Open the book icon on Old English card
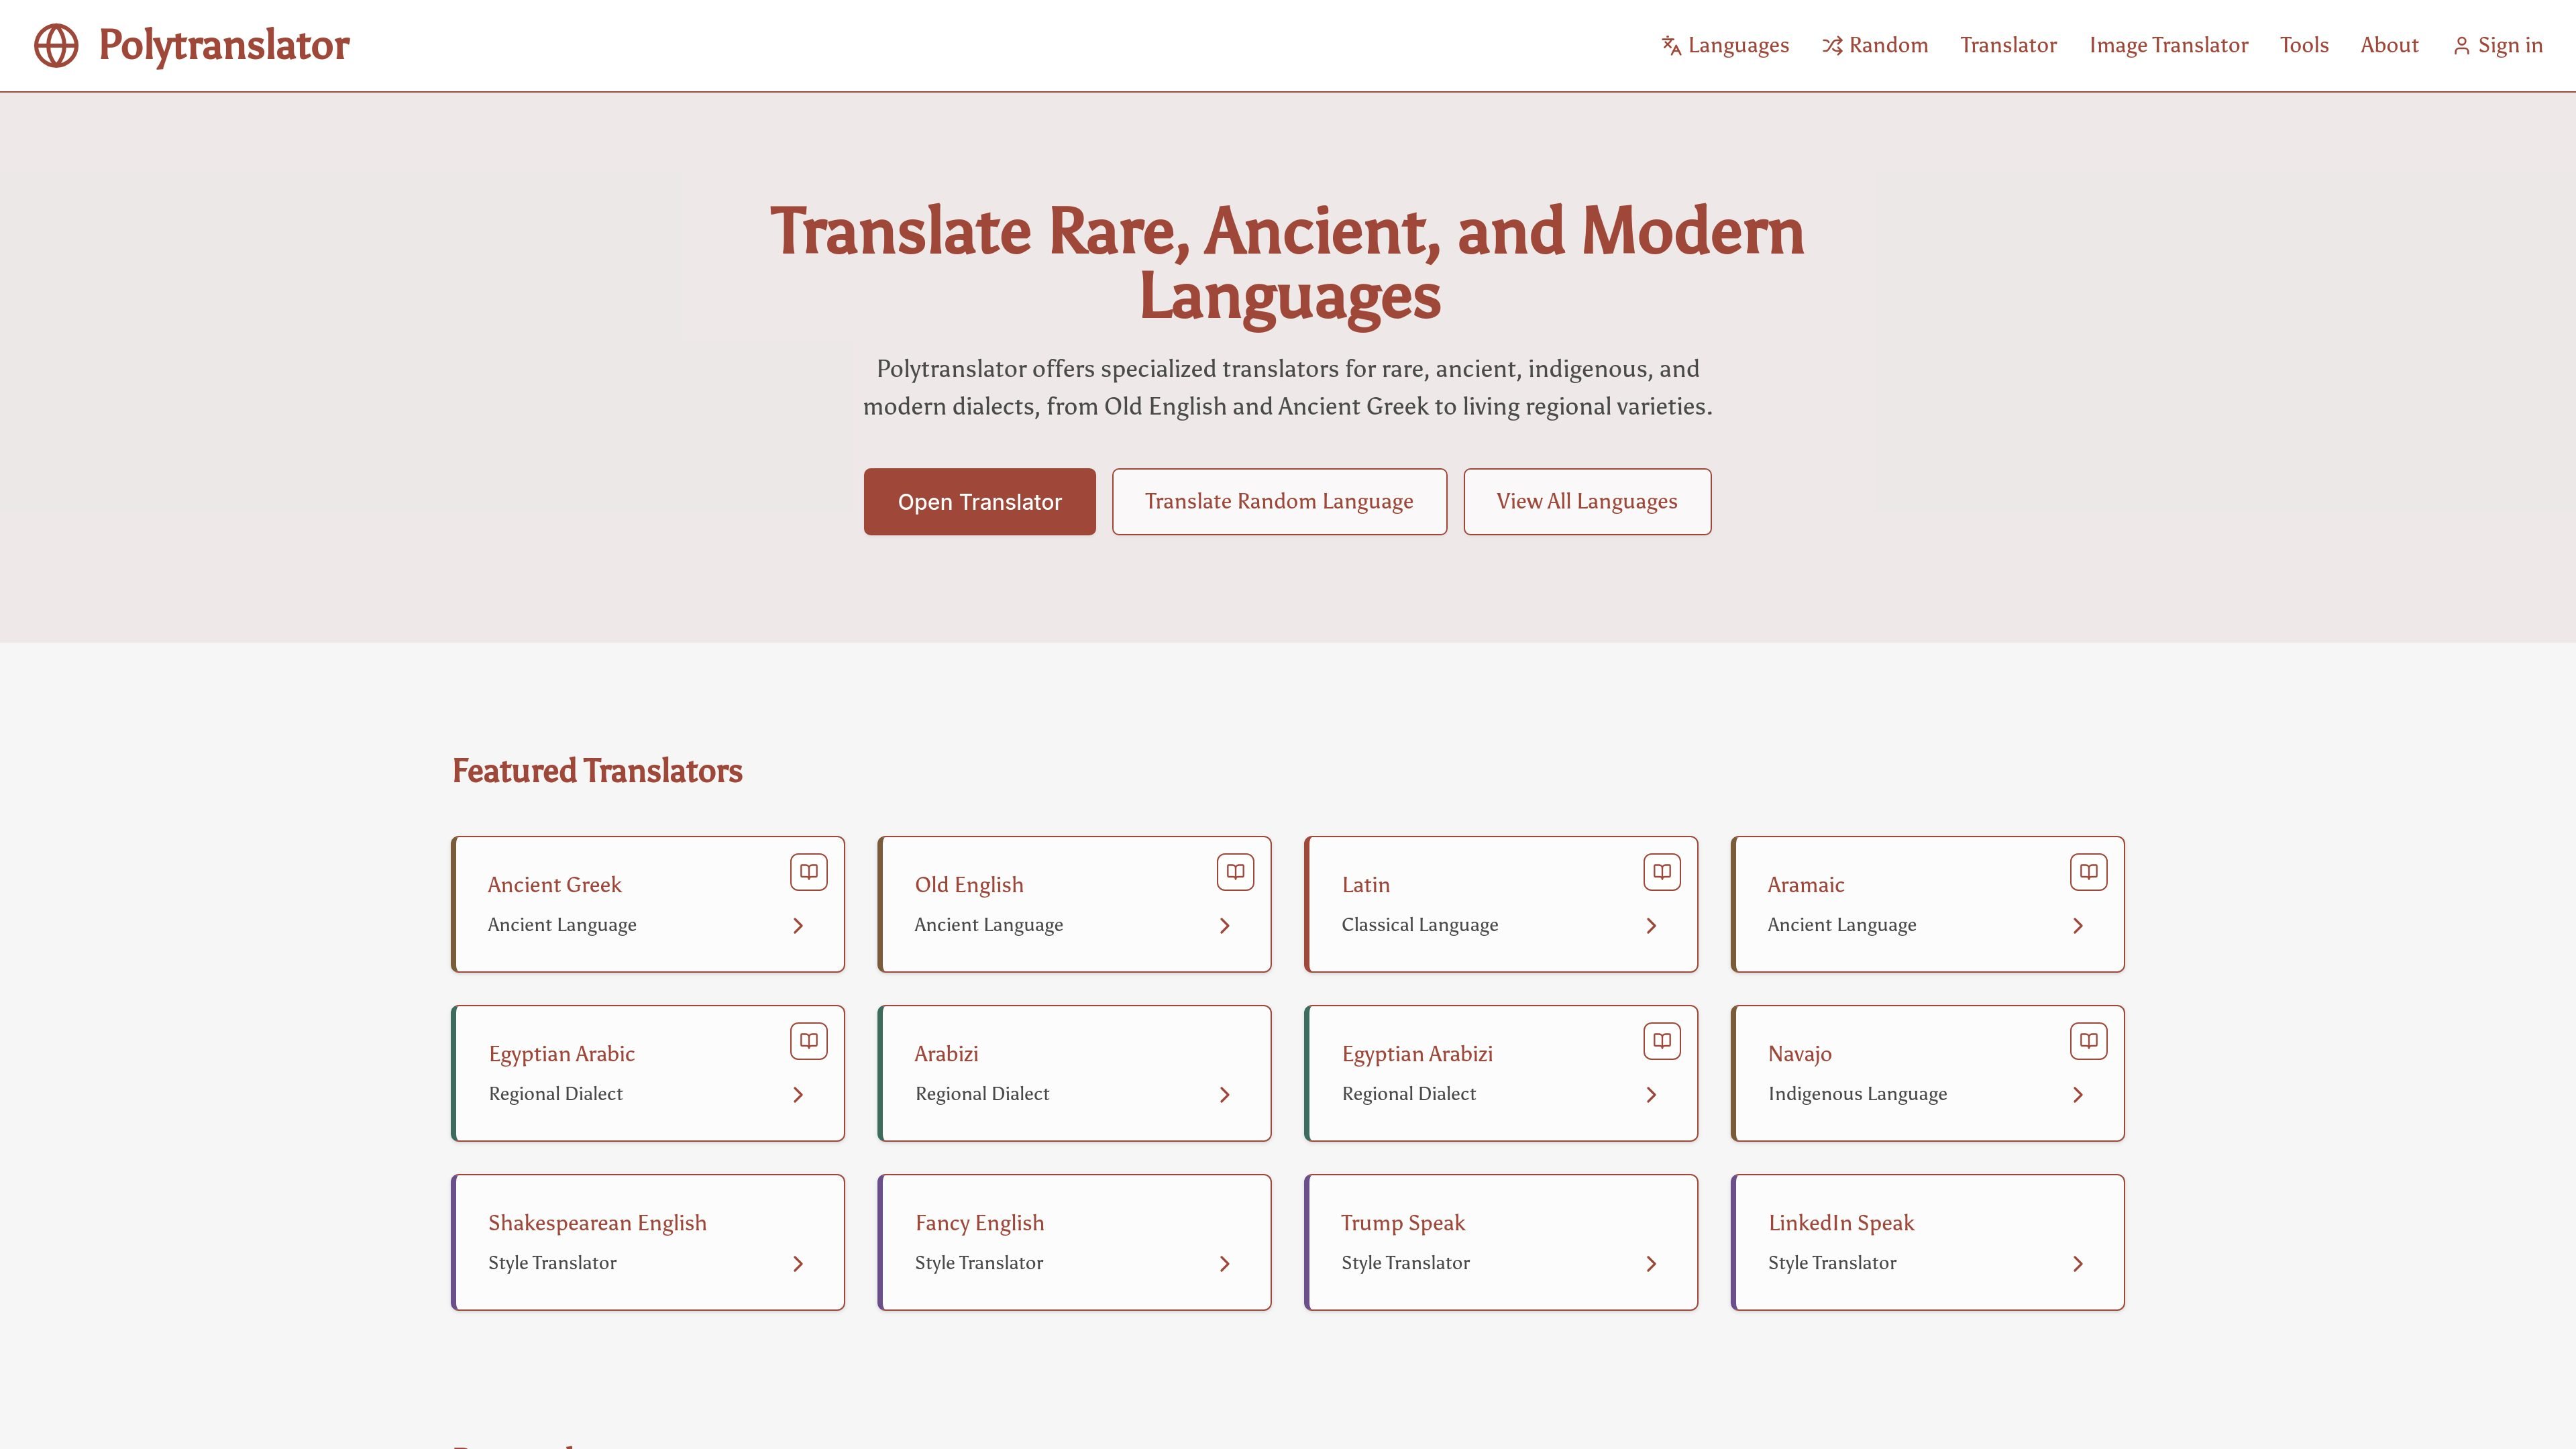Image resolution: width=2576 pixels, height=1449 pixels. (x=1236, y=872)
